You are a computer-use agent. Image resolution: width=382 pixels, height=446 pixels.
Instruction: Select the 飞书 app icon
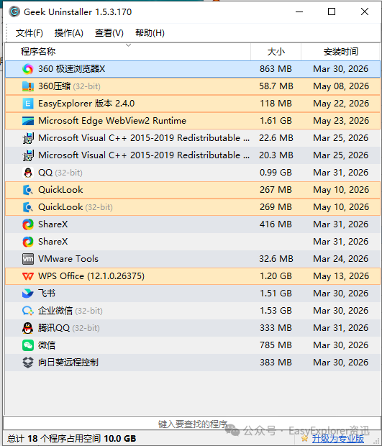pyautogui.click(x=28, y=293)
